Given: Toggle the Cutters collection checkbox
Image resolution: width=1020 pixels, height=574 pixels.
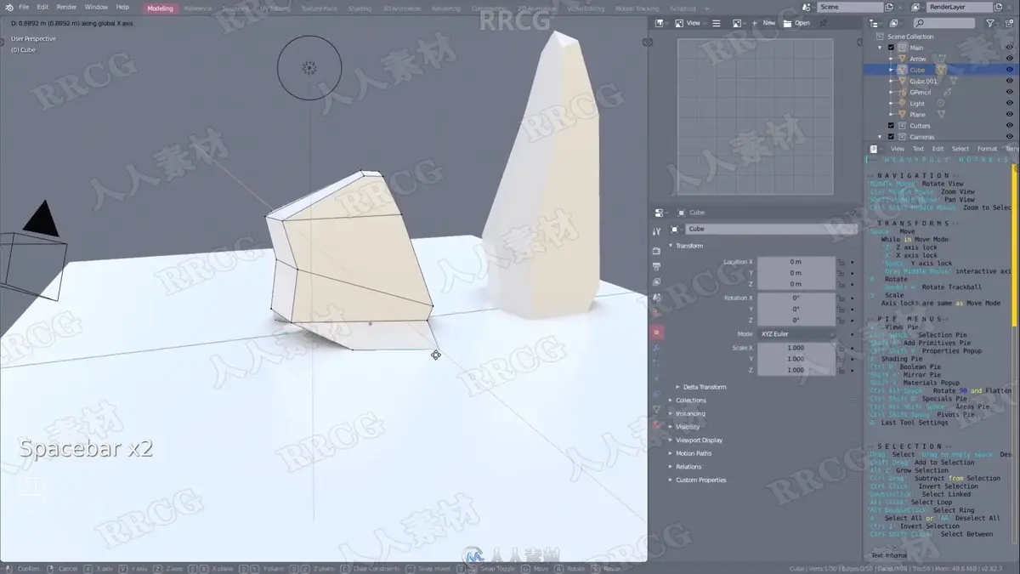Looking at the screenshot, I should click(891, 126).
